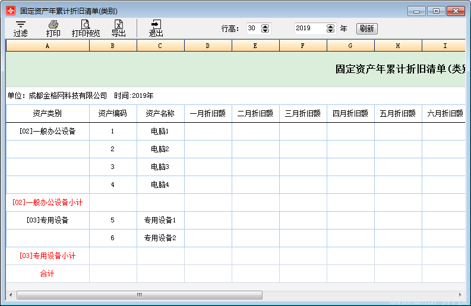Screen dimensions: 471x306
Task: Open 打印预览 print preview
Action: [86, 28]
